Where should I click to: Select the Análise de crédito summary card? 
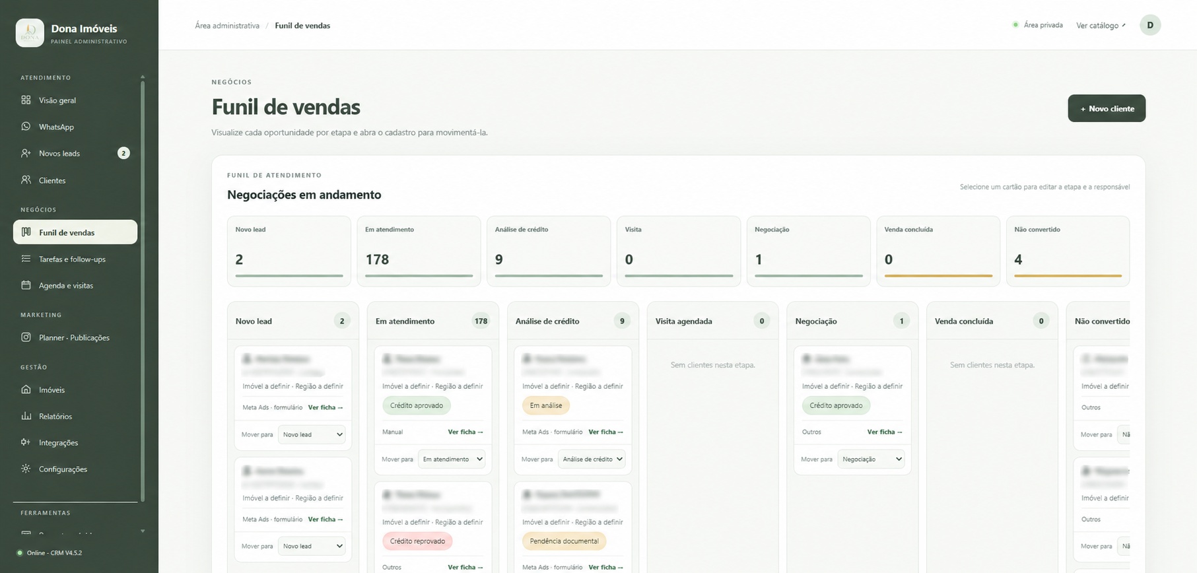[549, 251]
